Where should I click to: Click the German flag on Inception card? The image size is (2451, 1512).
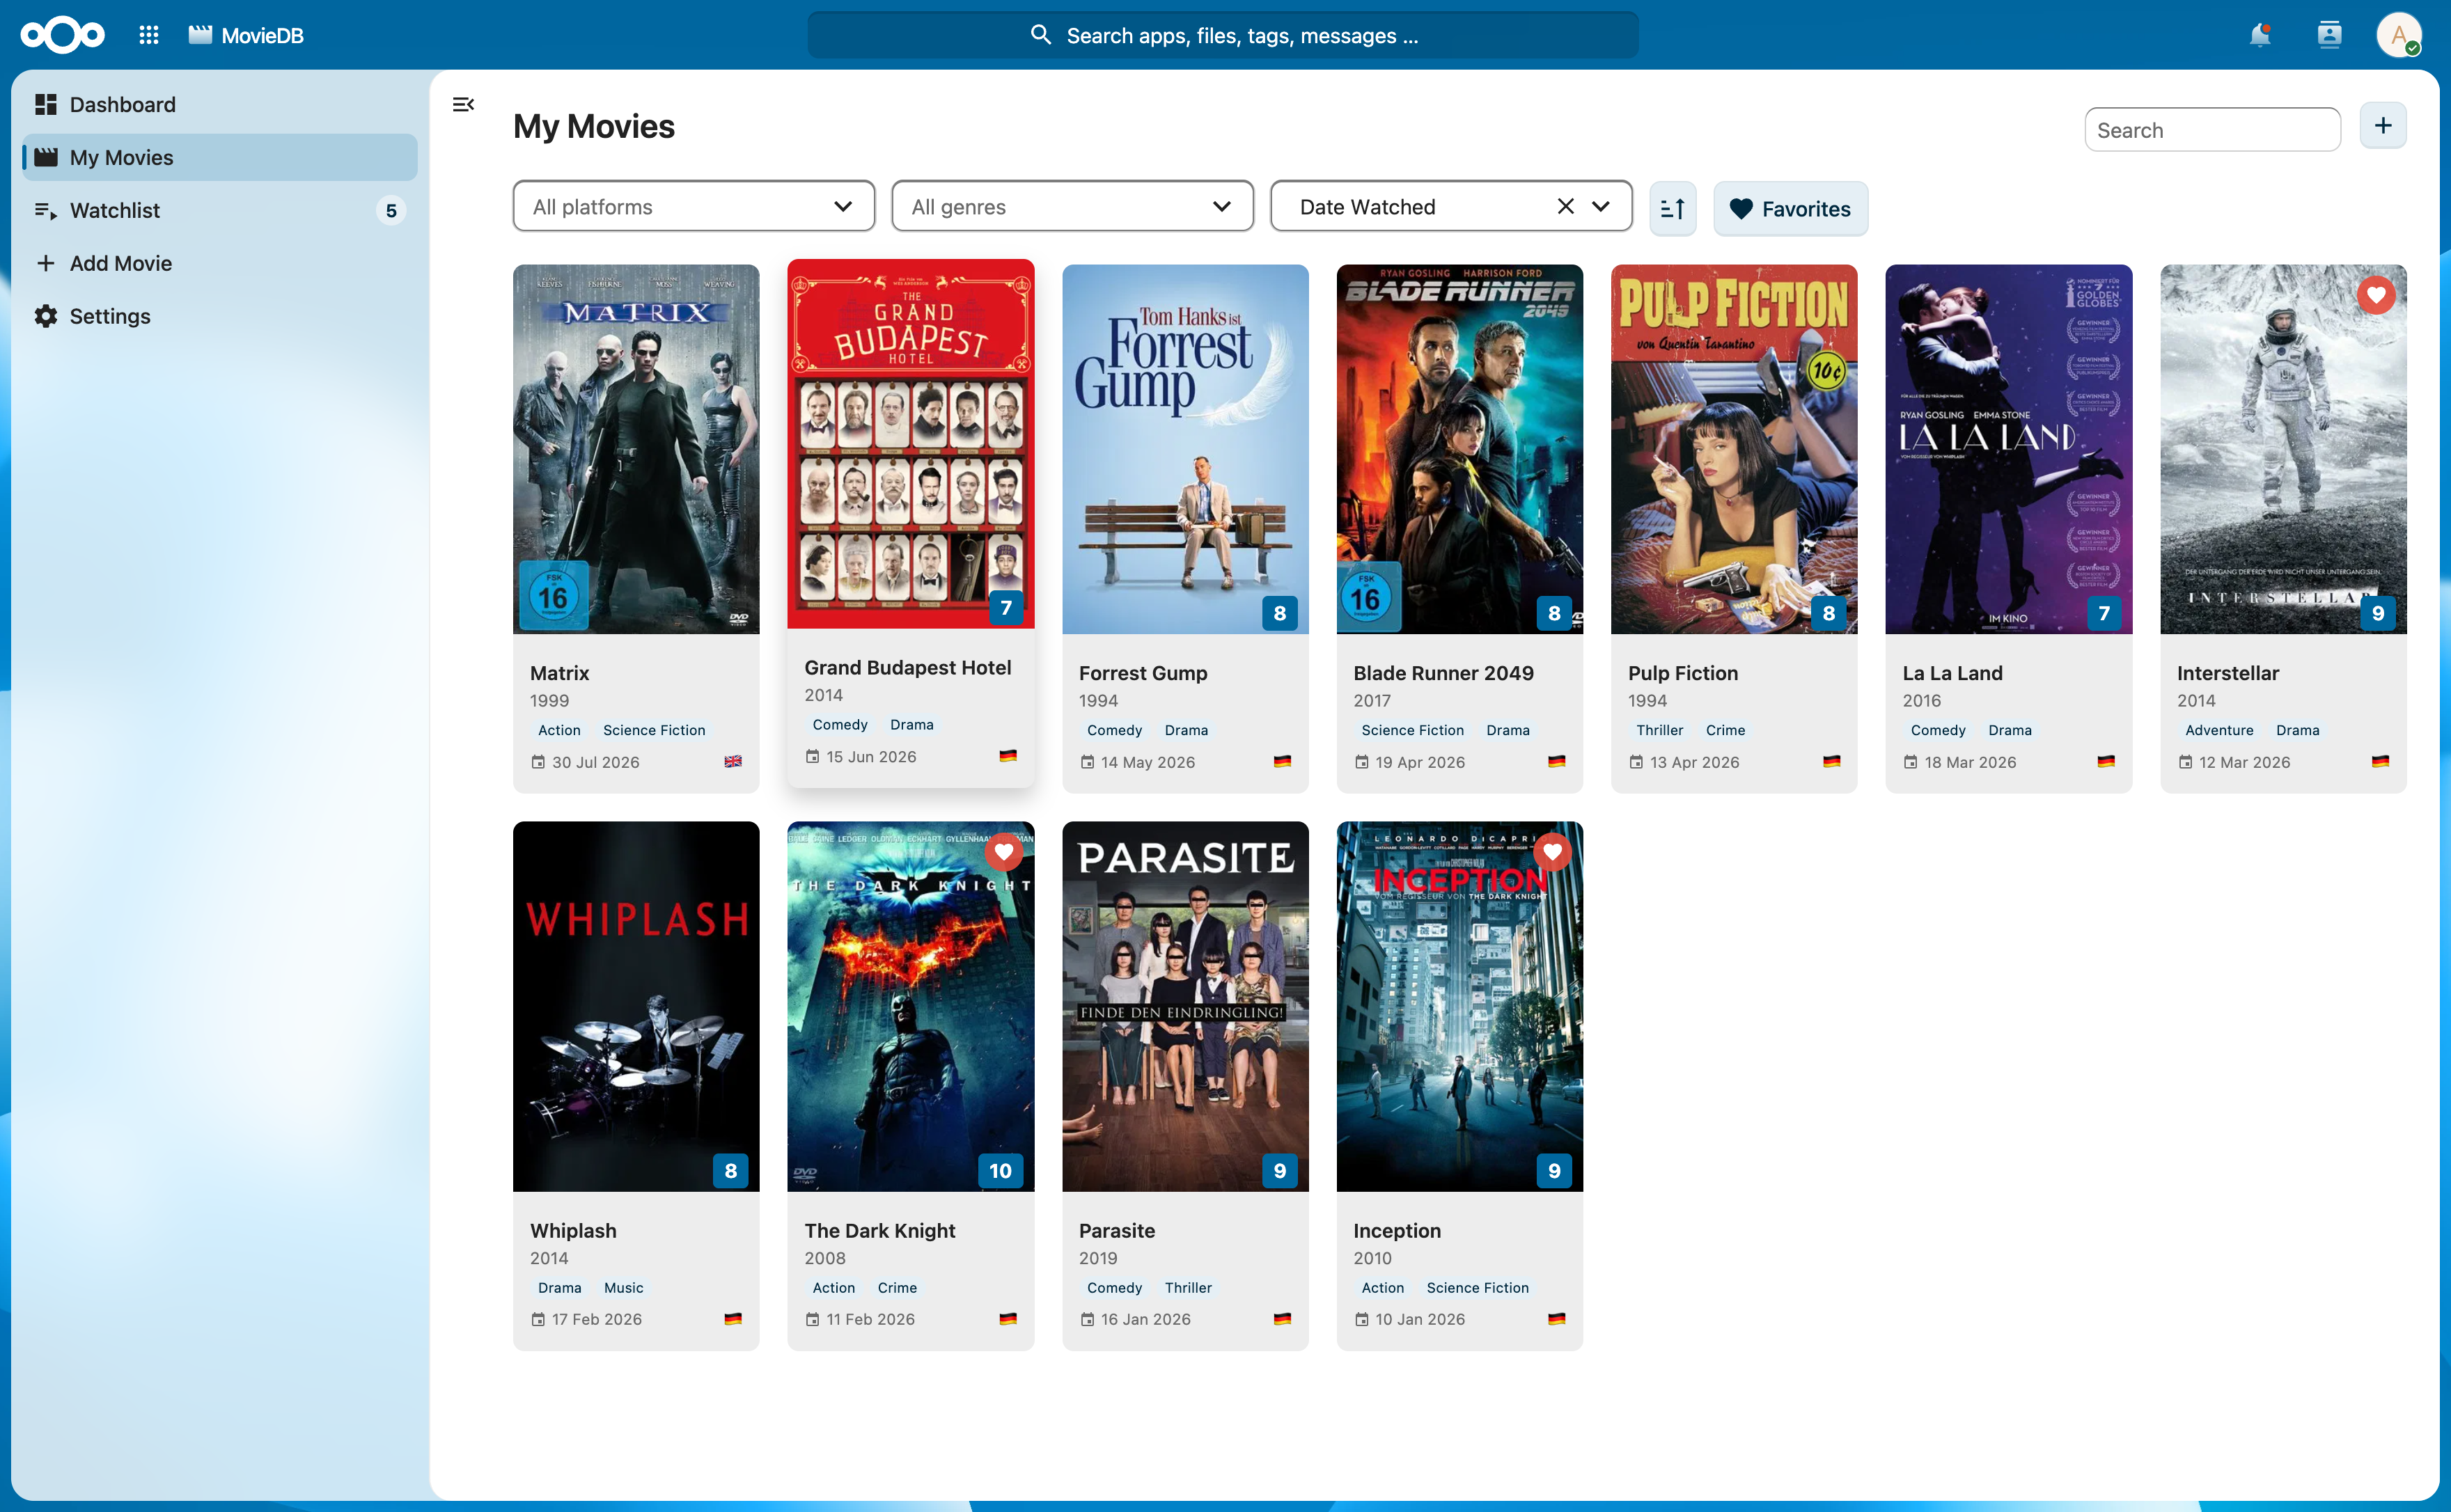click(1556, 1319)
